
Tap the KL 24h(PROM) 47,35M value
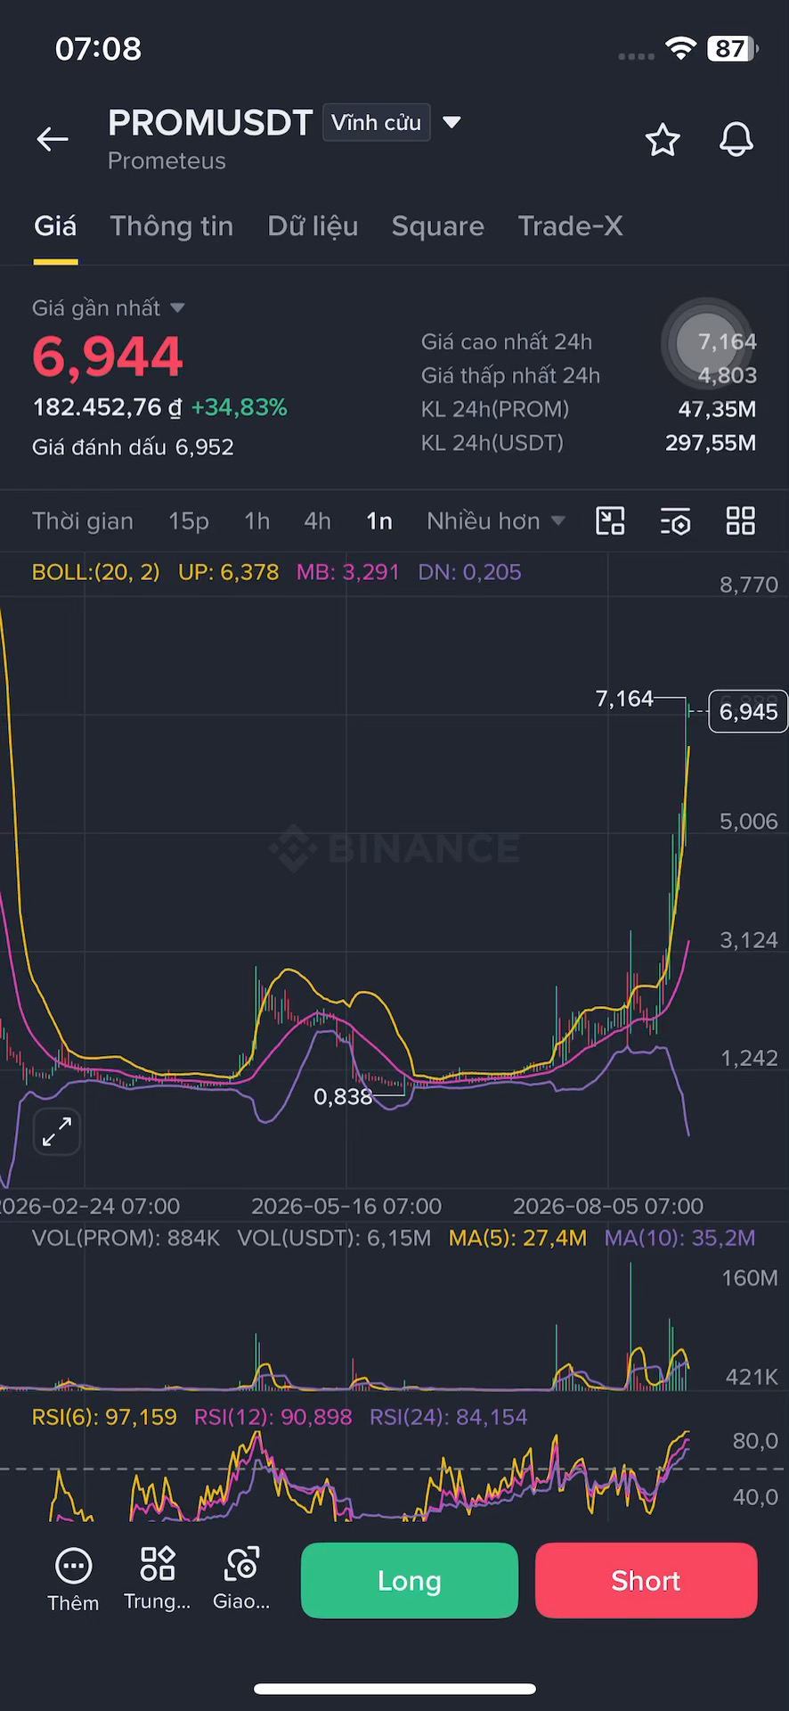(x=717, y=409)
